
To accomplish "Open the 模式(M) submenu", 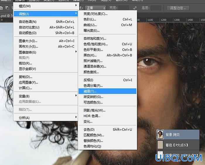I will pyautogui.click(x=46, y=6).
